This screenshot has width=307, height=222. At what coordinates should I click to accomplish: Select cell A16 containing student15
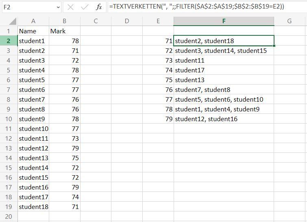33,177
